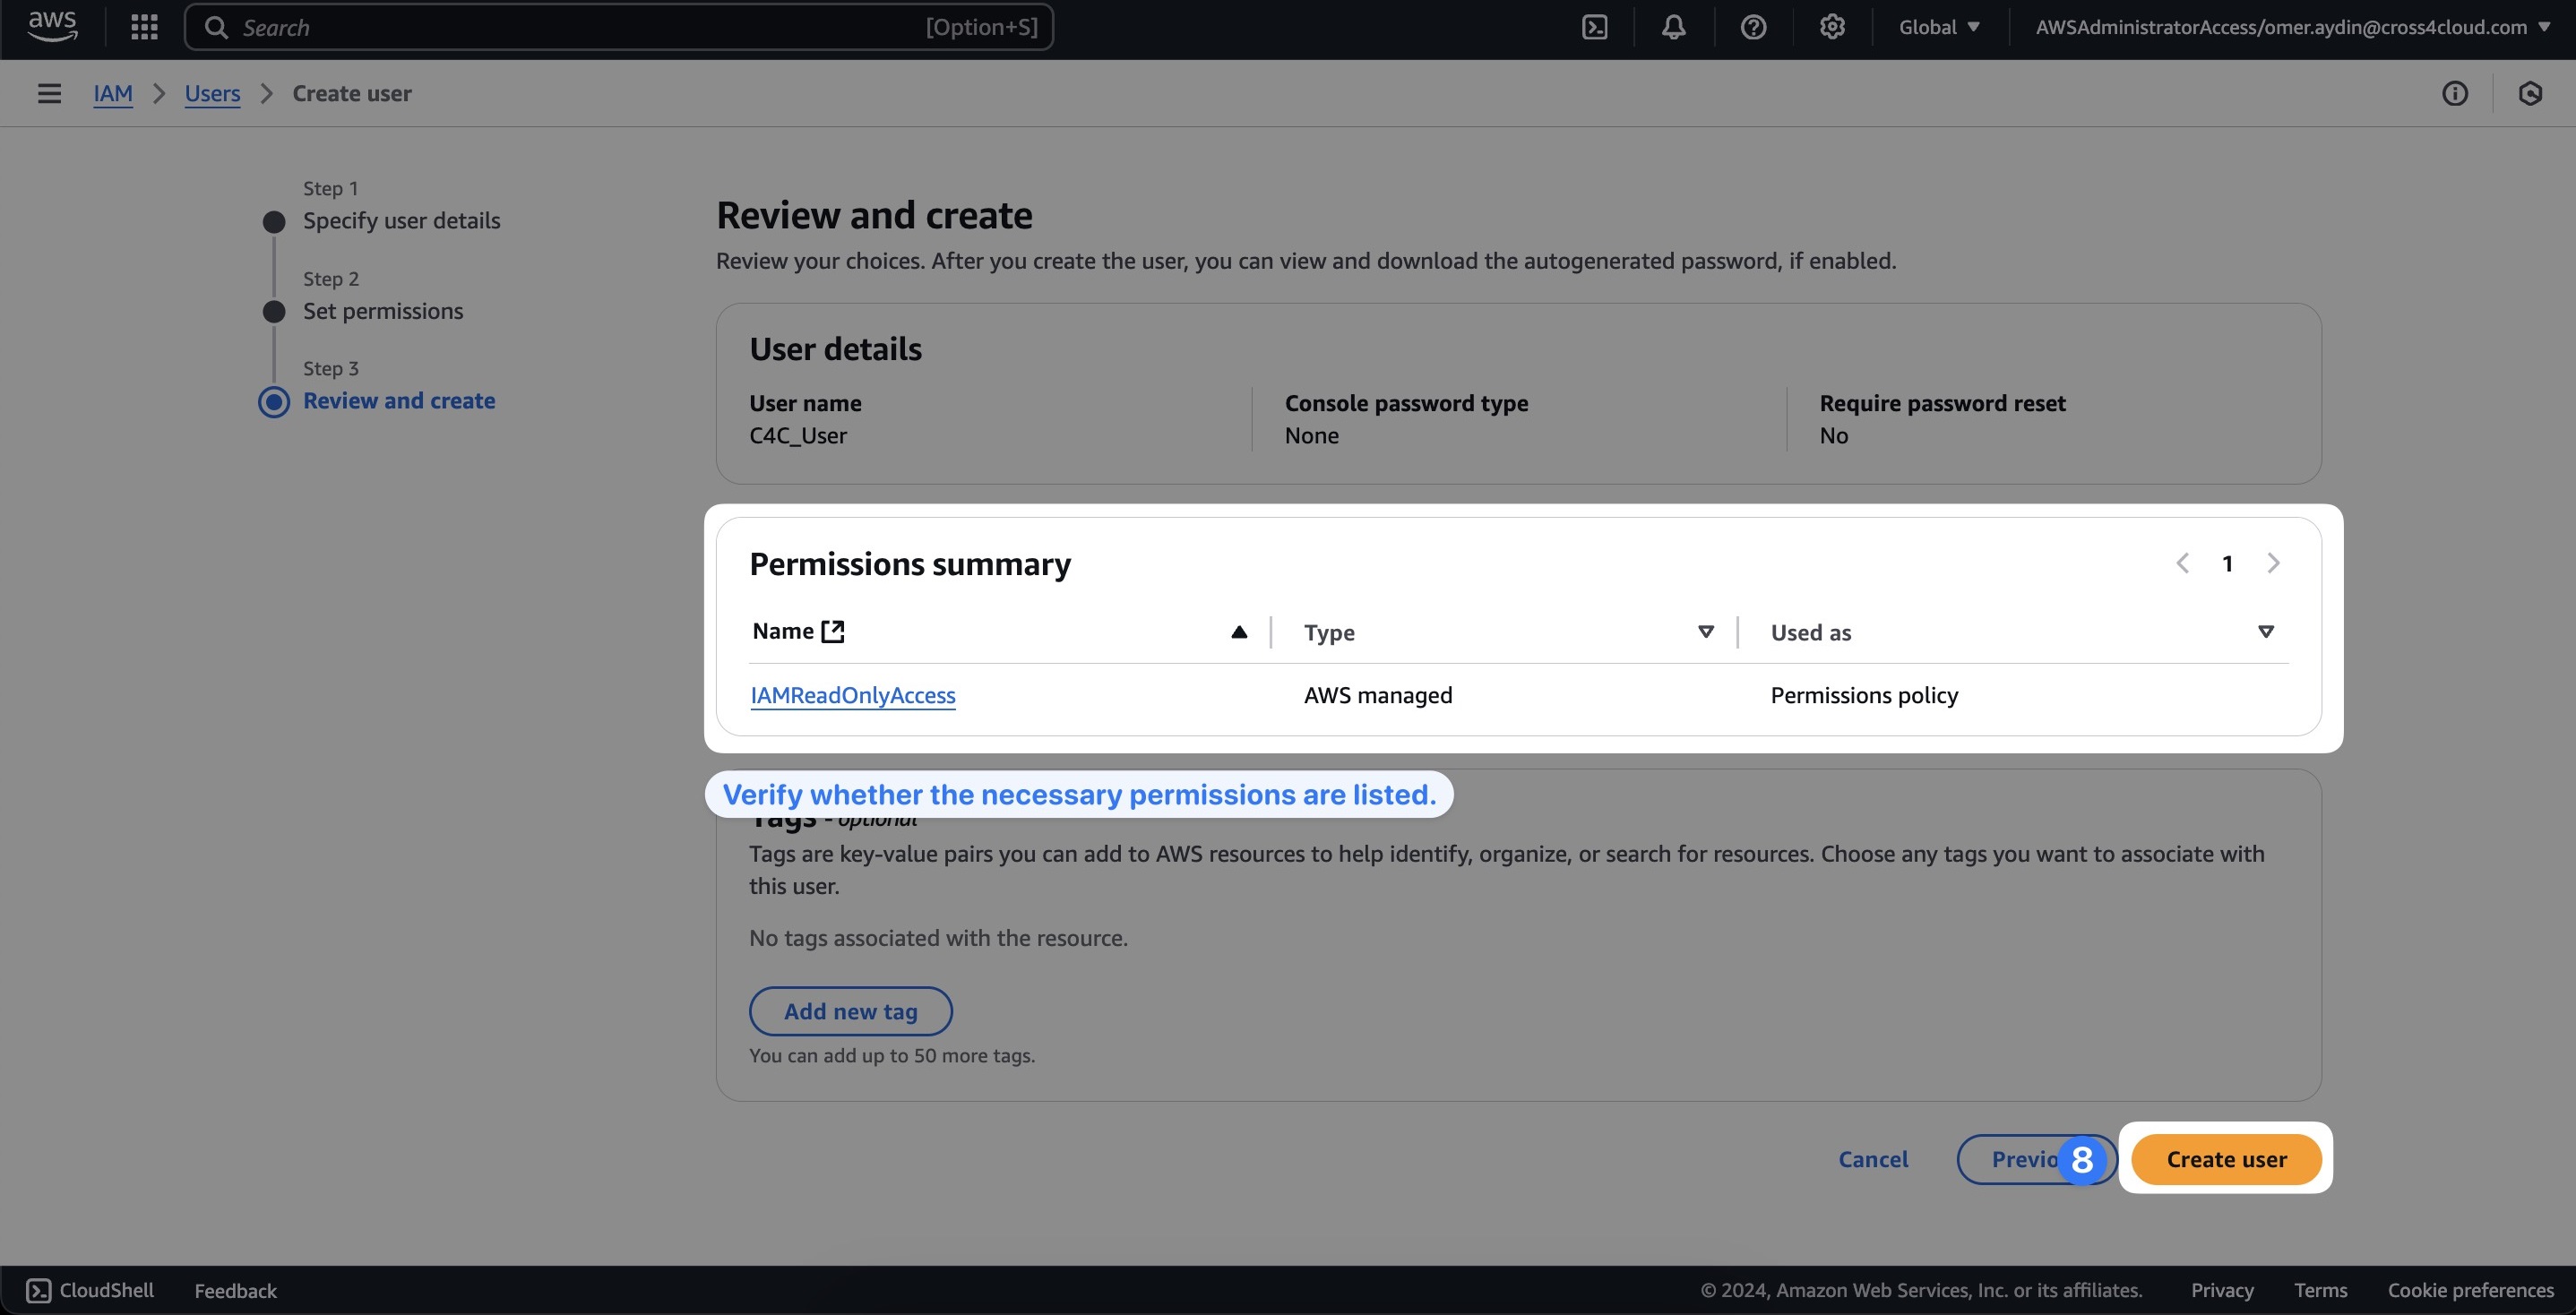Open notifications bell icon
The width and height of the screenshot is (2576, 1315).
(1674, 25)
